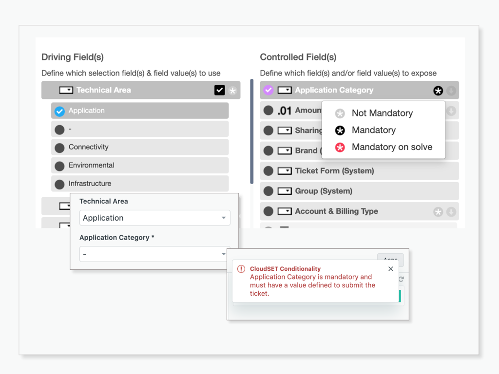Click the down-arrow icon on Application Category row
The width and height of the screenshot is (499, 374).
tap(450, 90)
